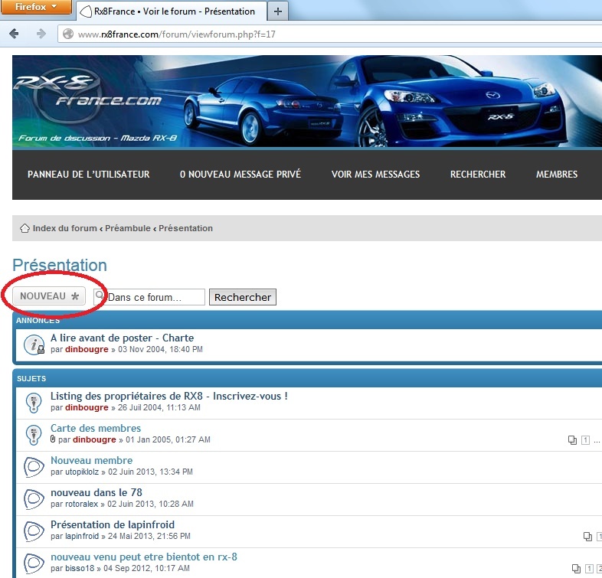The image size is (602, 578).
Task: Click sticky icon beside Listing des propriétaires
Action: pos(34,403)
